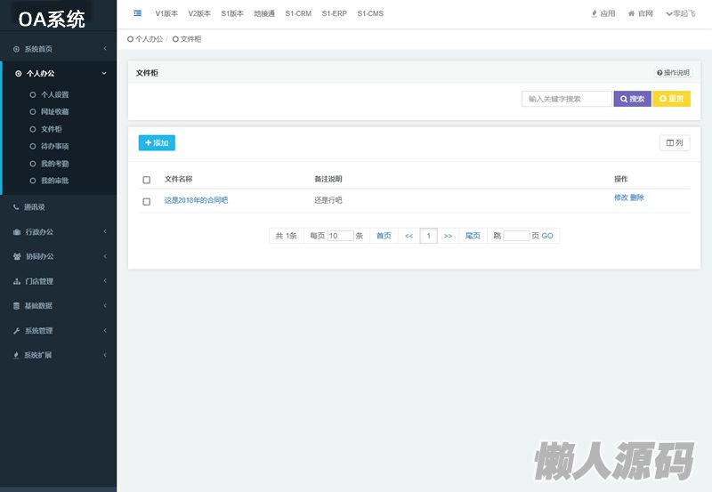Click the 协同办公 users icon

click(16, 256)
